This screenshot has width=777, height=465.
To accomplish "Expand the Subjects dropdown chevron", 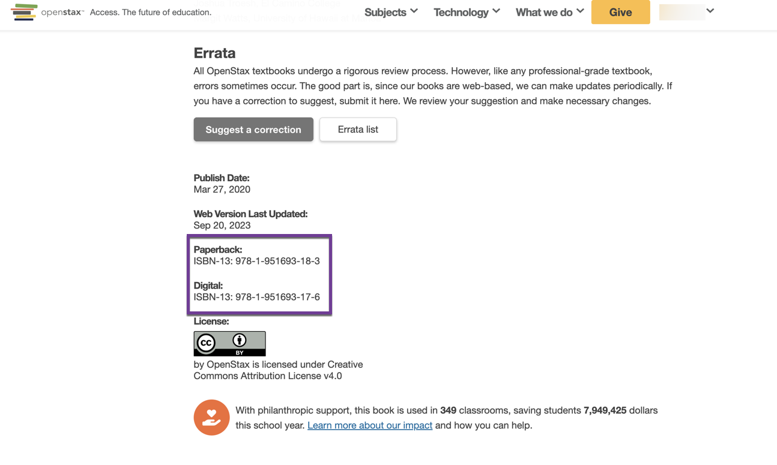I will point(415,11).
